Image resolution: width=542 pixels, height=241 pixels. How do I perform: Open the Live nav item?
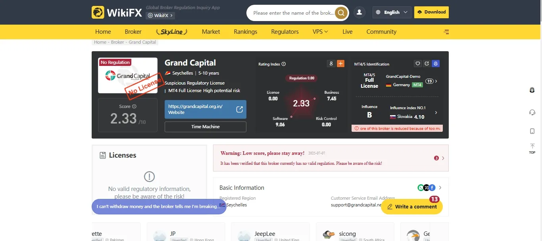[x=348, y=32]
